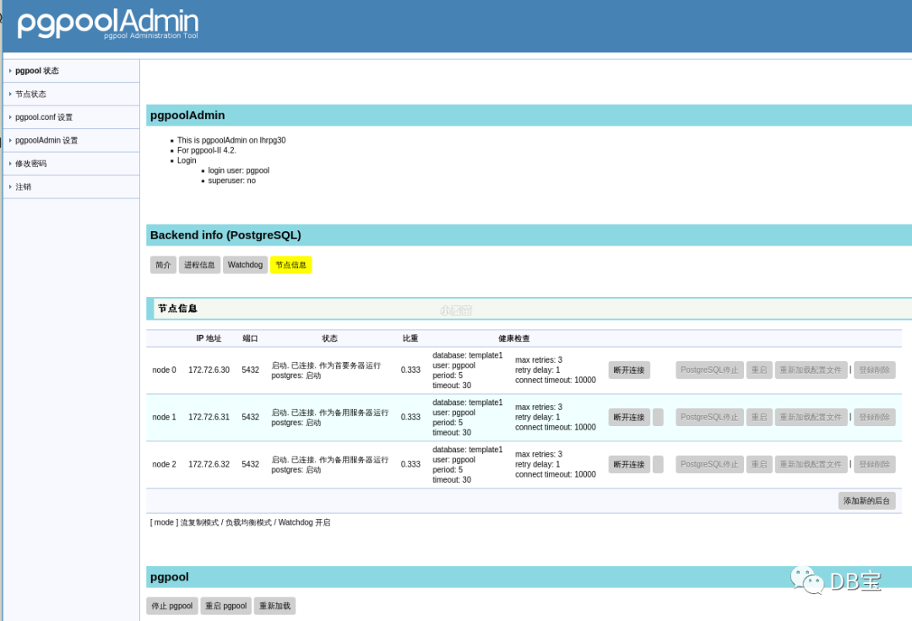Click 登録削除 for node 1
The image size is (912, 621).
pyautogui.click(x=874, y=417)
